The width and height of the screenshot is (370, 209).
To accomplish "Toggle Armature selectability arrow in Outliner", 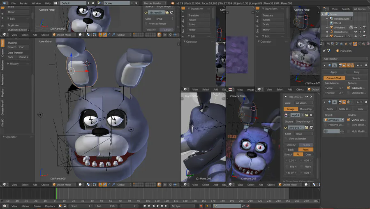I will point(360,28).
